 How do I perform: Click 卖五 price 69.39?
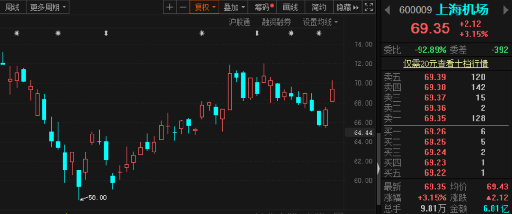click(x=435, y=77)
